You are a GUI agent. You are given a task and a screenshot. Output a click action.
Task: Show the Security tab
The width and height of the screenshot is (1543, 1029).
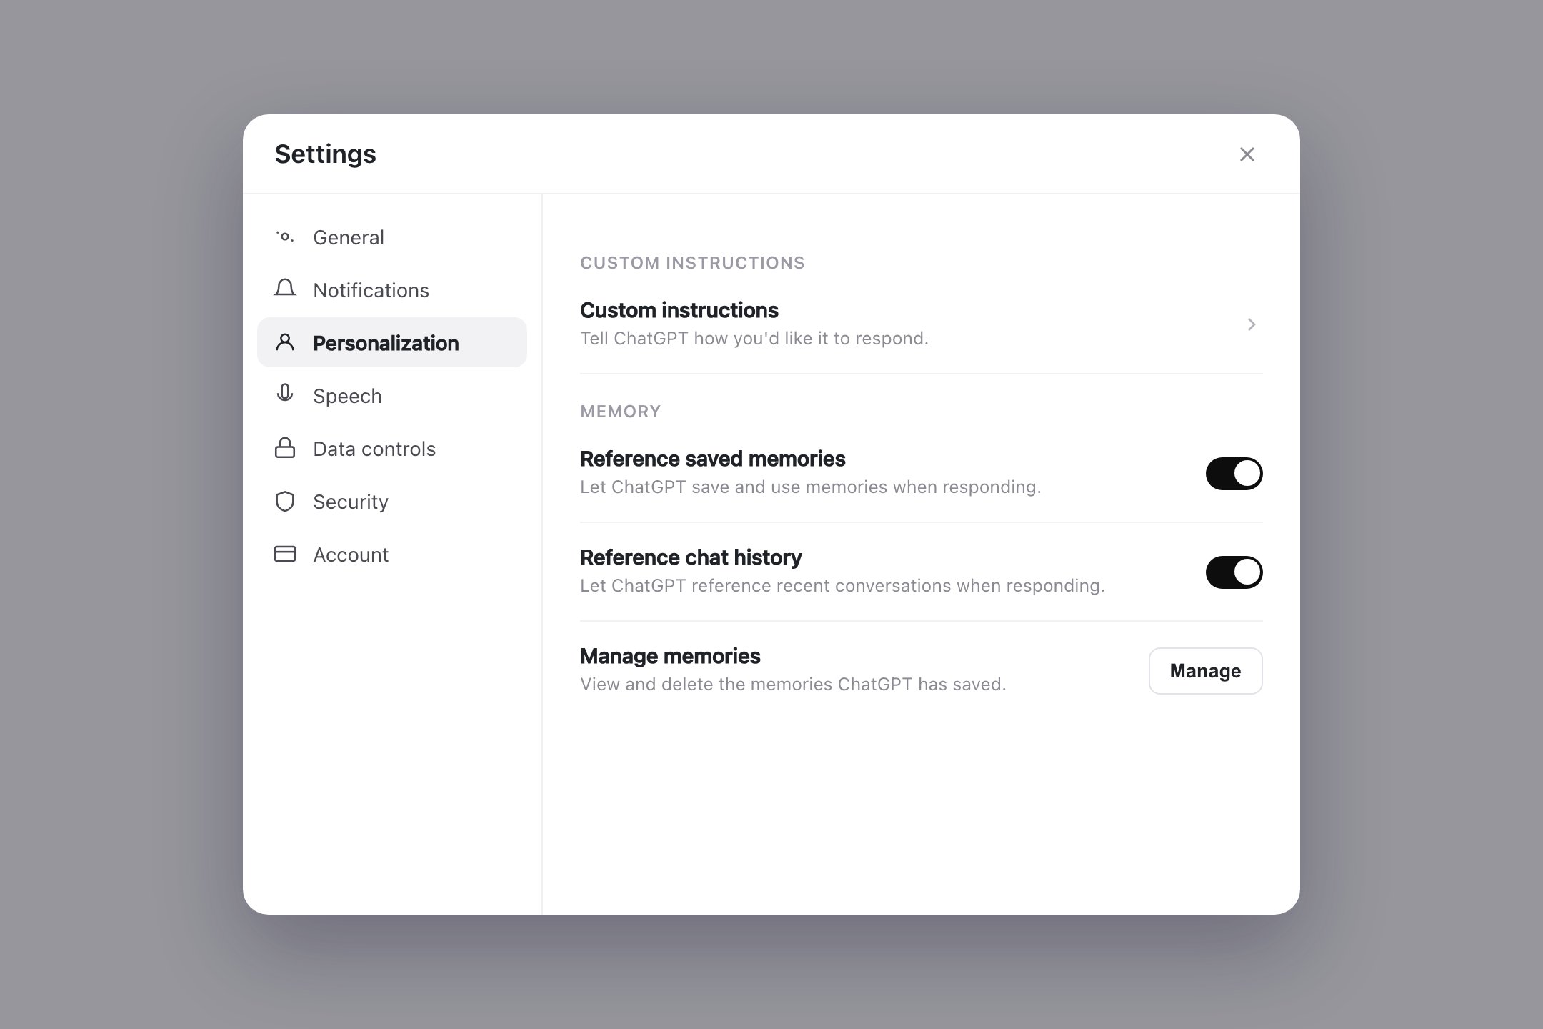pos(392,502)
